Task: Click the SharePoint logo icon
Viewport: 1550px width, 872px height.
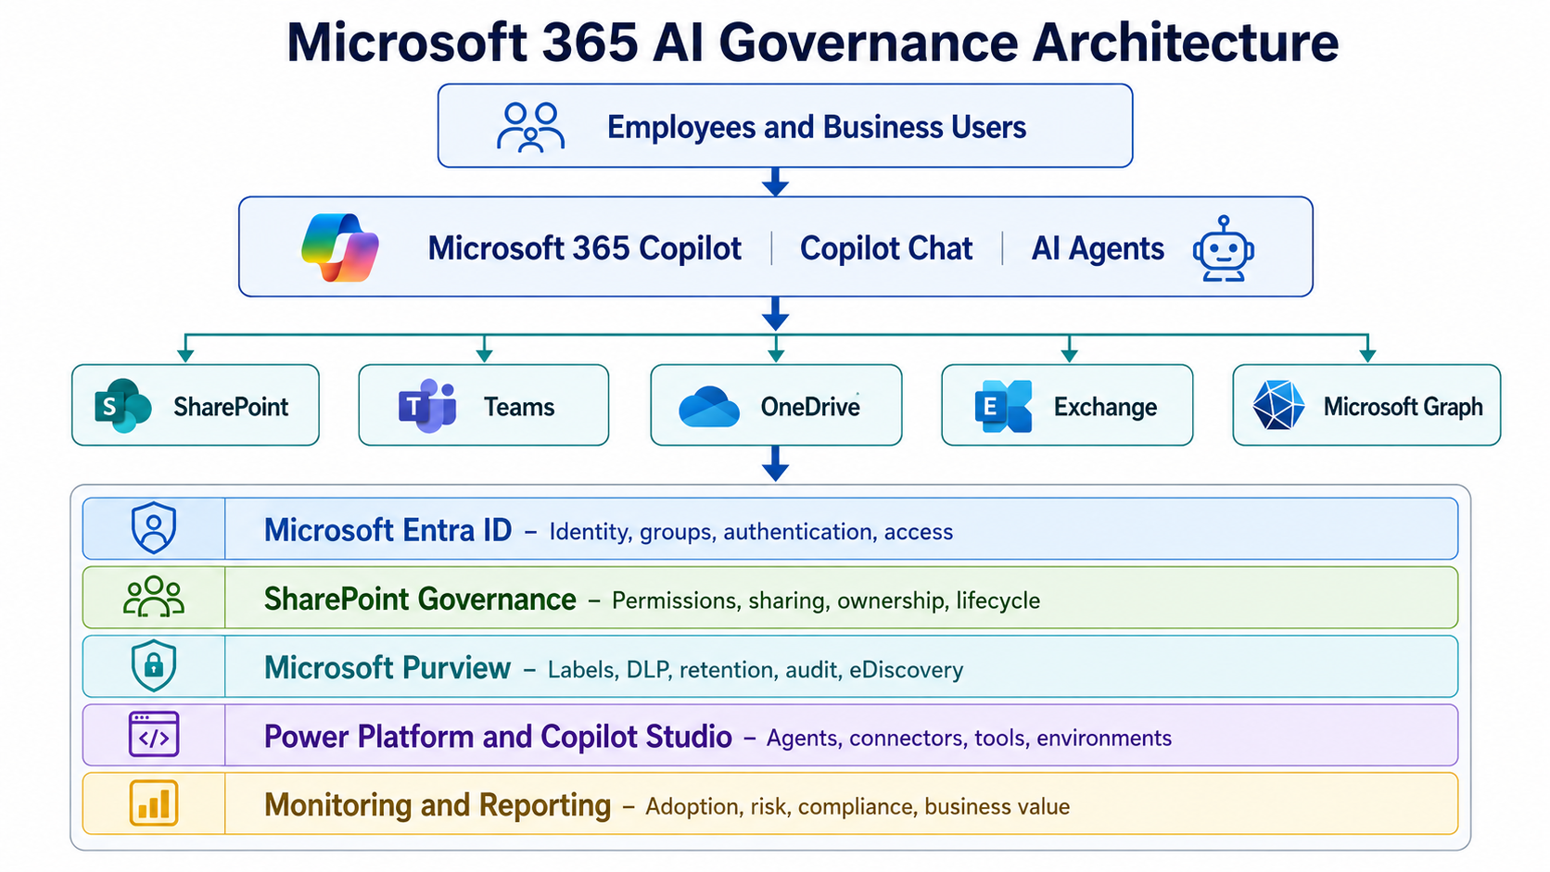Action: pos(122,406)
